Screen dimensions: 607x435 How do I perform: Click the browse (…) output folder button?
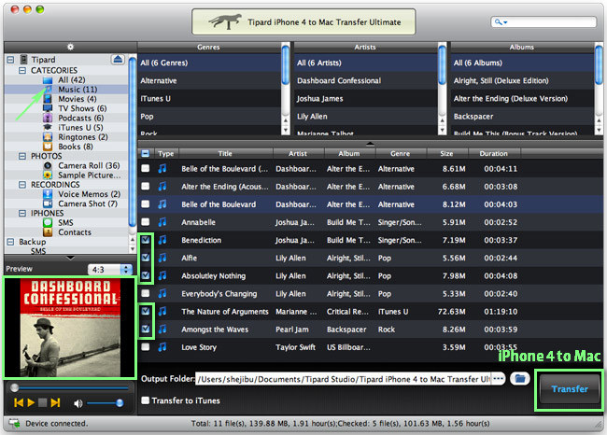click(499, 378)
